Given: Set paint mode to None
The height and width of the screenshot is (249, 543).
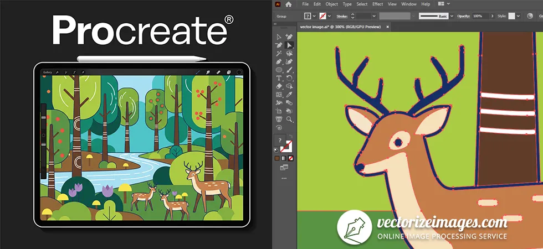Looking at the screenshot, I should tap(291, 158).
